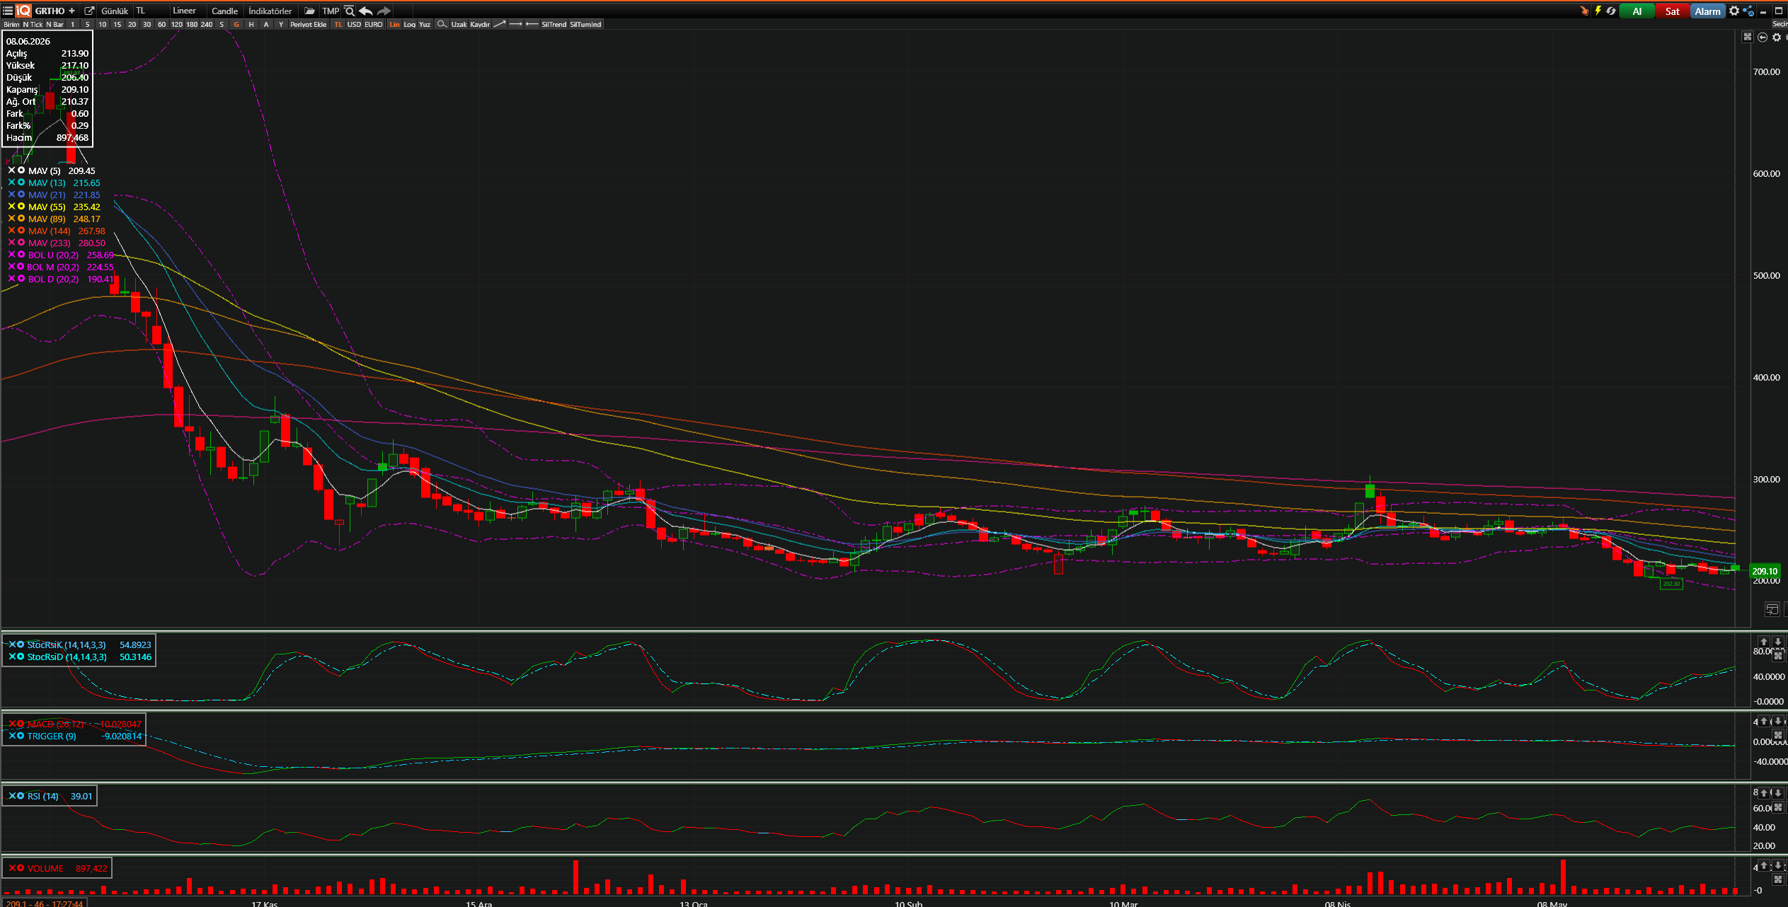Click the blue share icon
The image size is (1788, 907).
tap(1748, 11)
